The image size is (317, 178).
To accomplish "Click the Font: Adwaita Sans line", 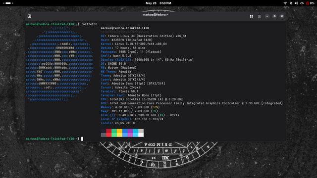I will 133,84.
